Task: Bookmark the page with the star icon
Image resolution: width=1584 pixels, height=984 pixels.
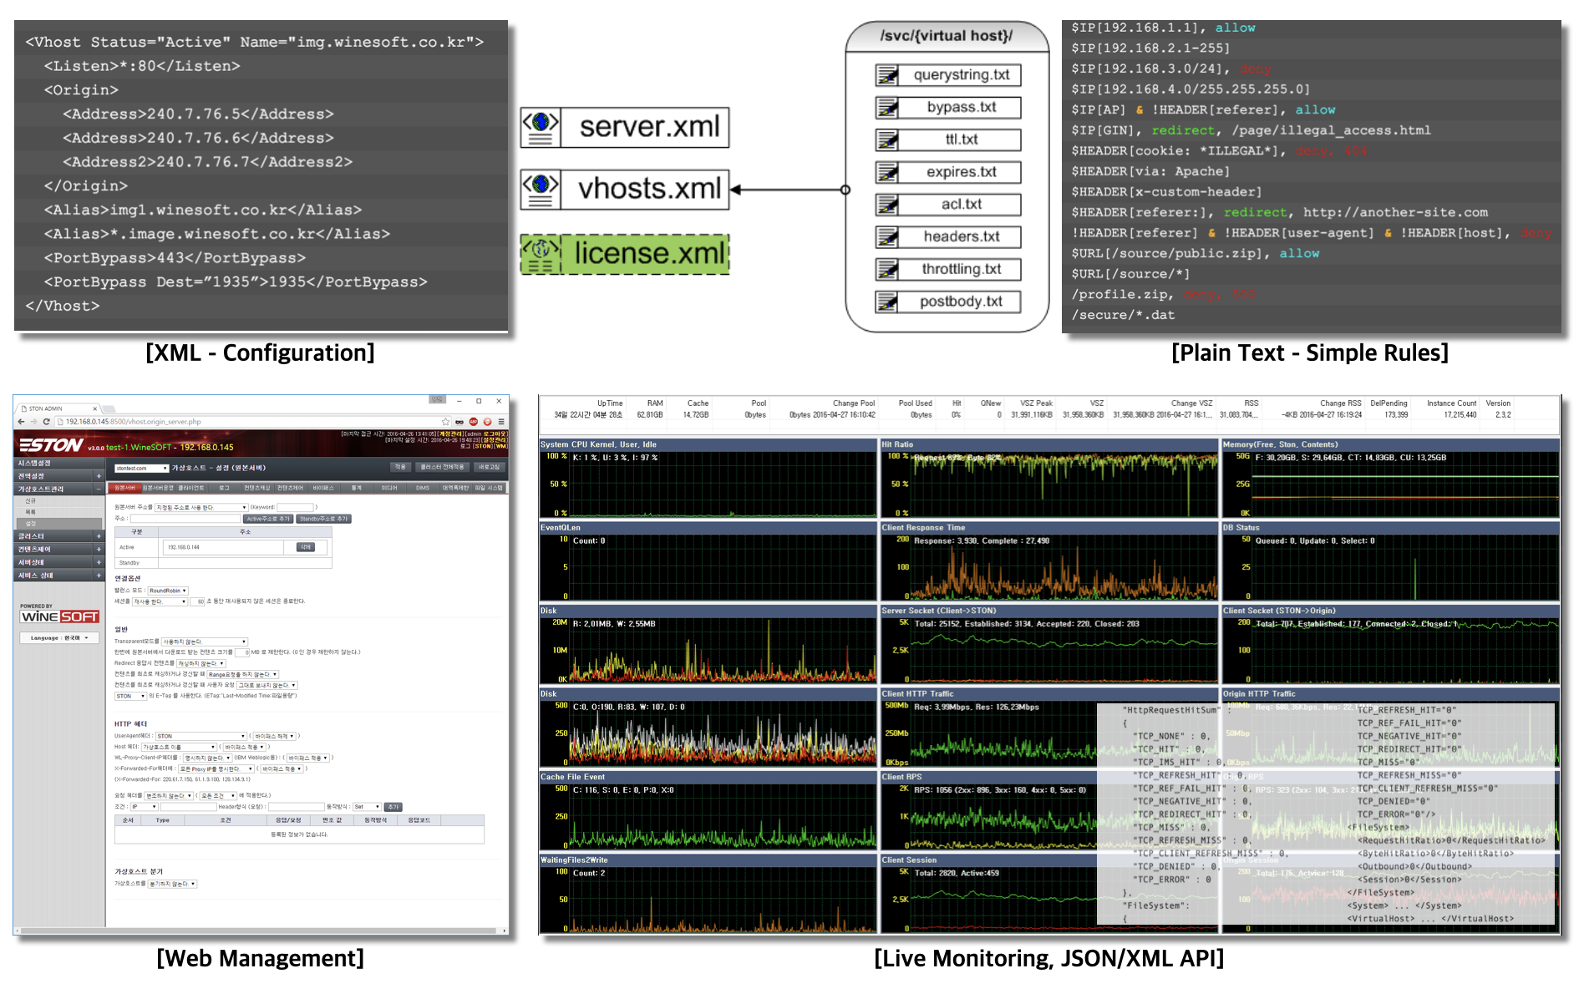Action: (x=445, y=422)
